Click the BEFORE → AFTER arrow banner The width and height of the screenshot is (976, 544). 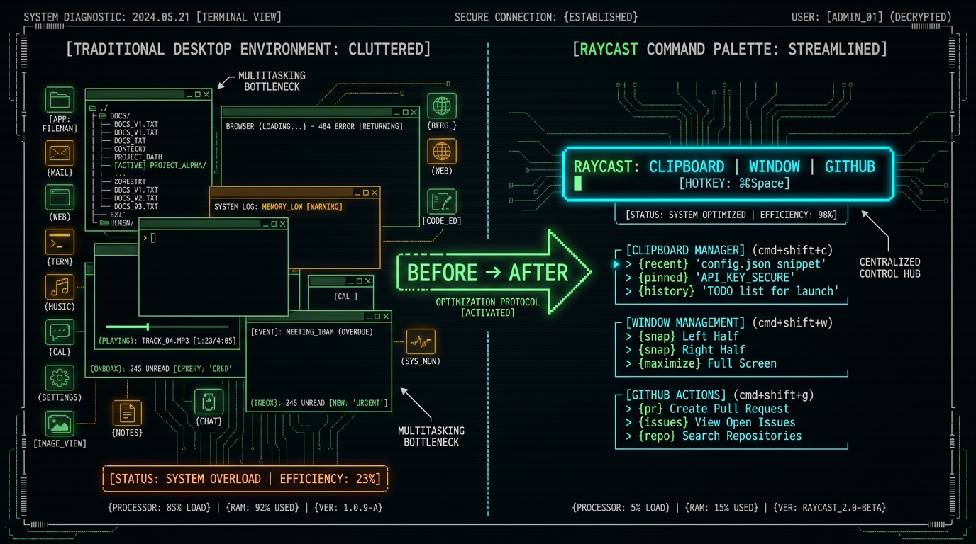(494, 272)
